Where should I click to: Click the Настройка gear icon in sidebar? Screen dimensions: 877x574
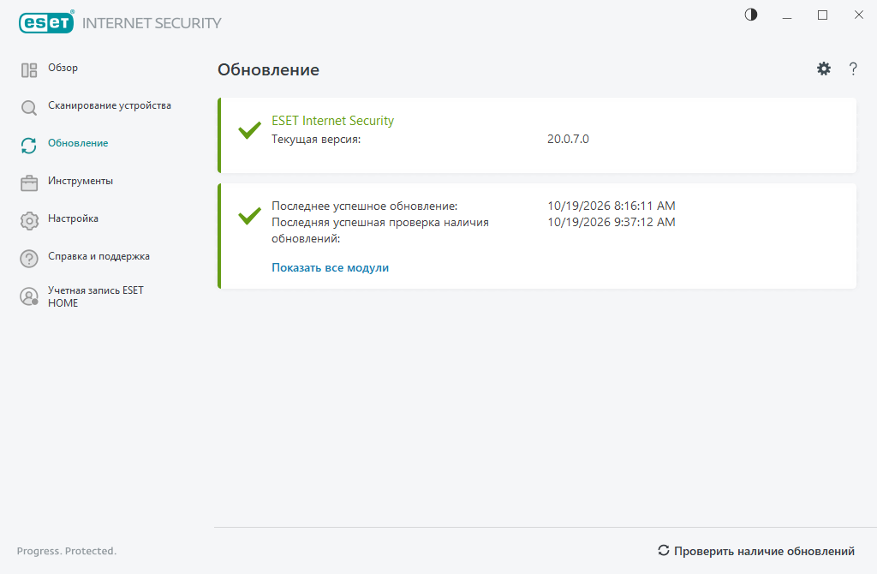pos(29,221)
